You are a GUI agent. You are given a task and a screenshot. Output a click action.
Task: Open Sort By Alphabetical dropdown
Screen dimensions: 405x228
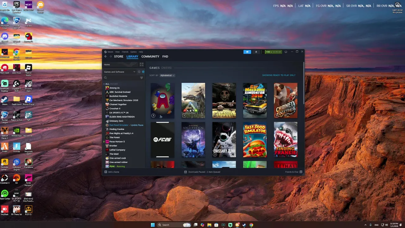coord(167,75)
